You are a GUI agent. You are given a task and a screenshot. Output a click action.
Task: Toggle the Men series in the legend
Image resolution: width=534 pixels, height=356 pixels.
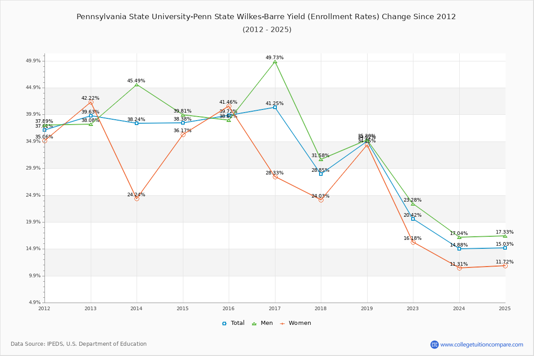point(263,323)
